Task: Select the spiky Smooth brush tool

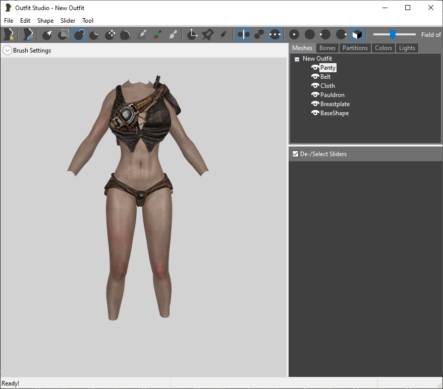Action: coord(125,34)
